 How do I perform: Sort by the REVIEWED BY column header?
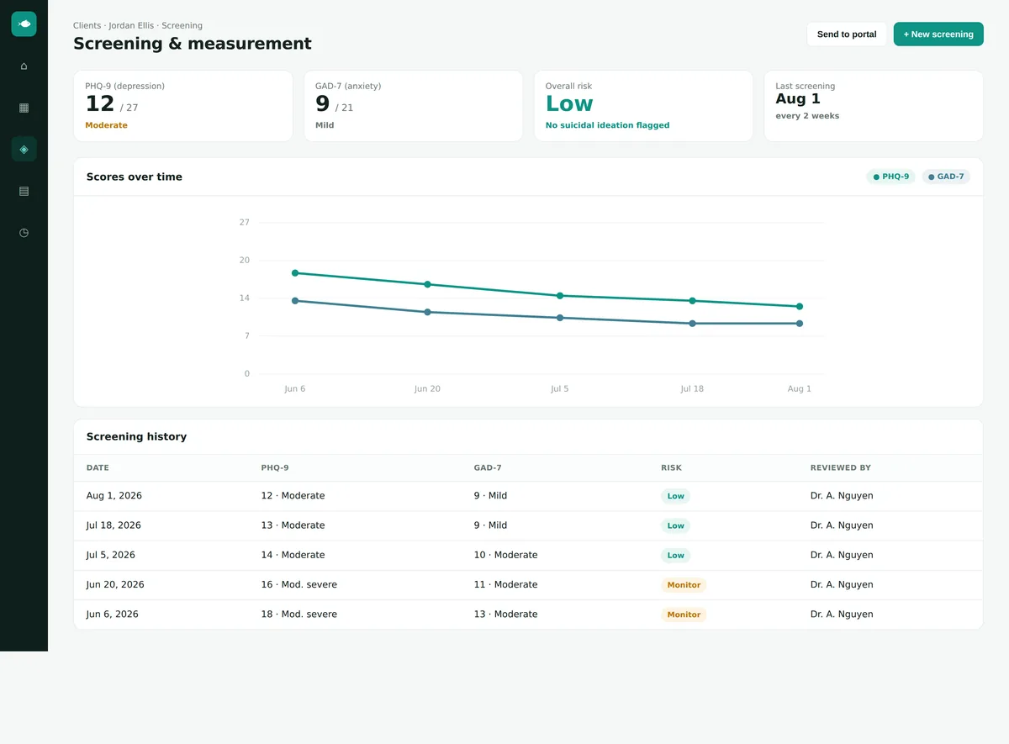pos(841,468)
